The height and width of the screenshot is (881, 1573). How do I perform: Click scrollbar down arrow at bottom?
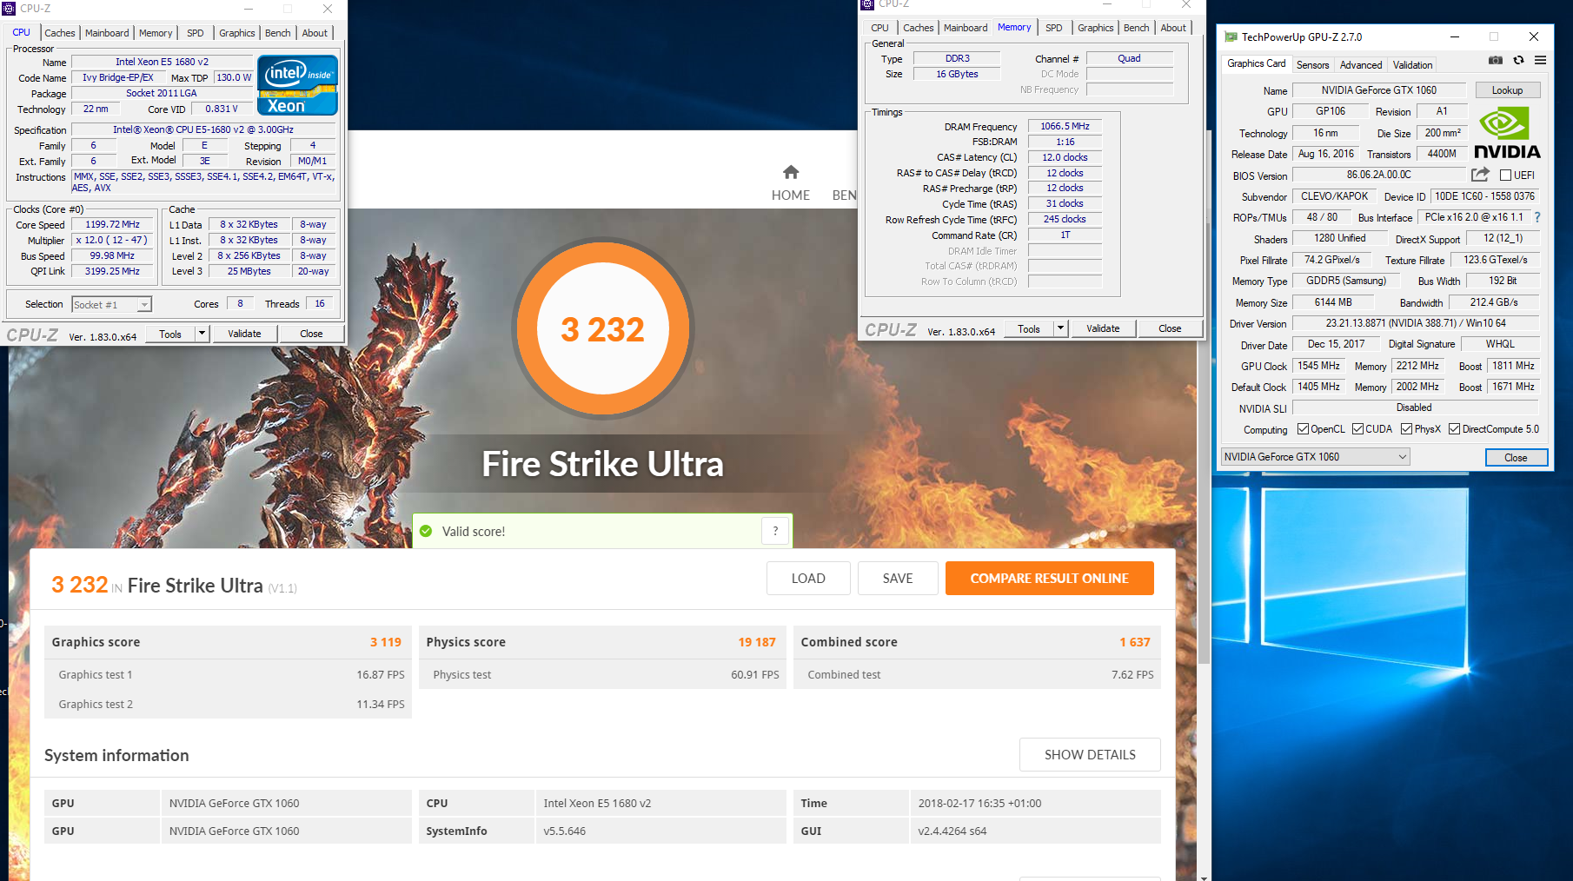coord(1204,877)
